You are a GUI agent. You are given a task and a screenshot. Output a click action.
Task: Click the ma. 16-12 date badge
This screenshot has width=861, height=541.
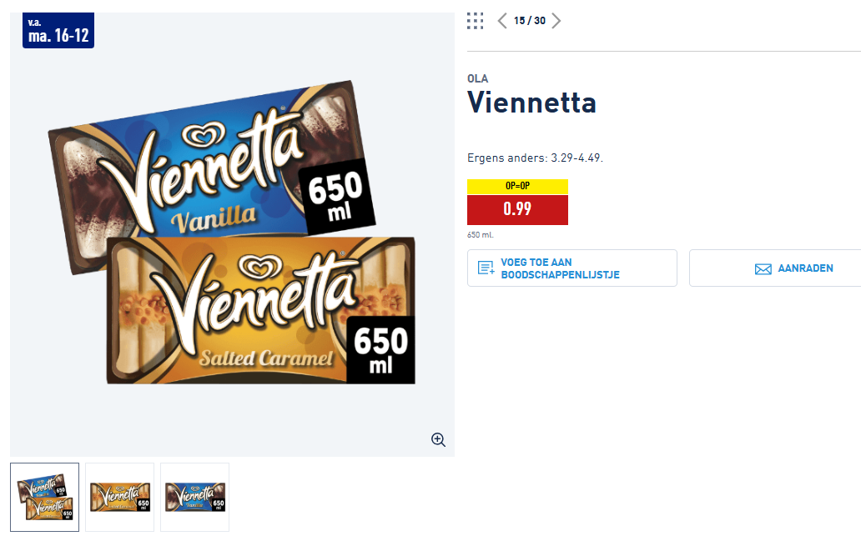coord(58,30)
